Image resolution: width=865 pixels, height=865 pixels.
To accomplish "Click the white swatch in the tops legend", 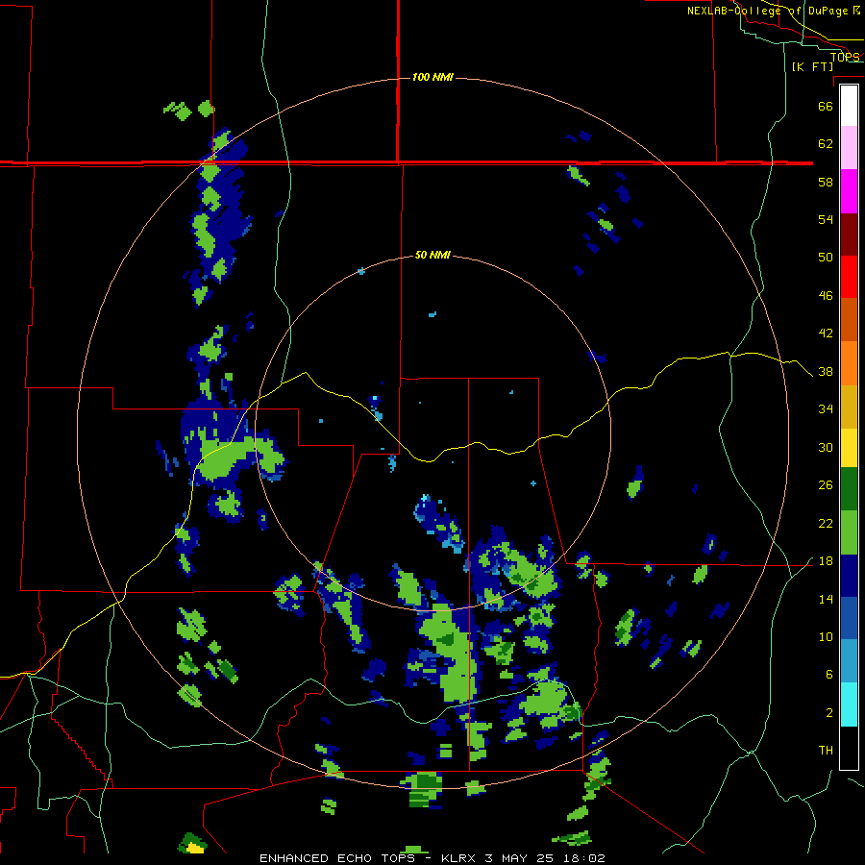I will (849, 106).
